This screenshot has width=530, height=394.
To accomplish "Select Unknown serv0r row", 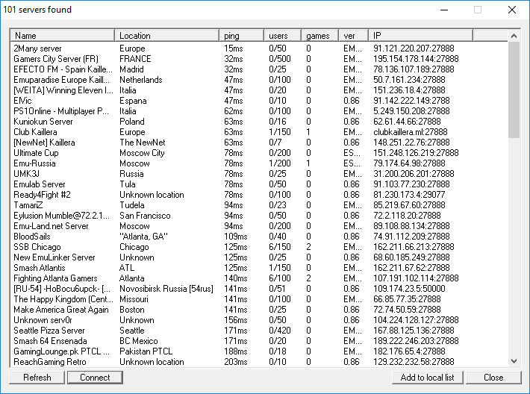I will (x=259, y=321).
